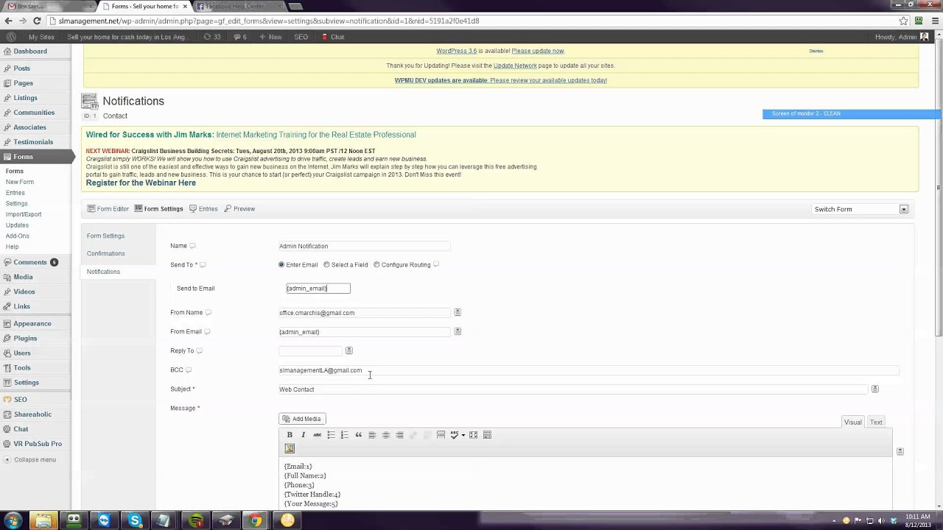Screen dimensions: 943x530
Task: Open My Sites menu in admin bar
Action: coord(41,37)
